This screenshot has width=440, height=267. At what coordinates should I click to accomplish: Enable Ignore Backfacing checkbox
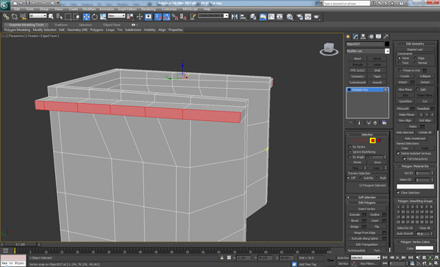click(x=350, y=151)
